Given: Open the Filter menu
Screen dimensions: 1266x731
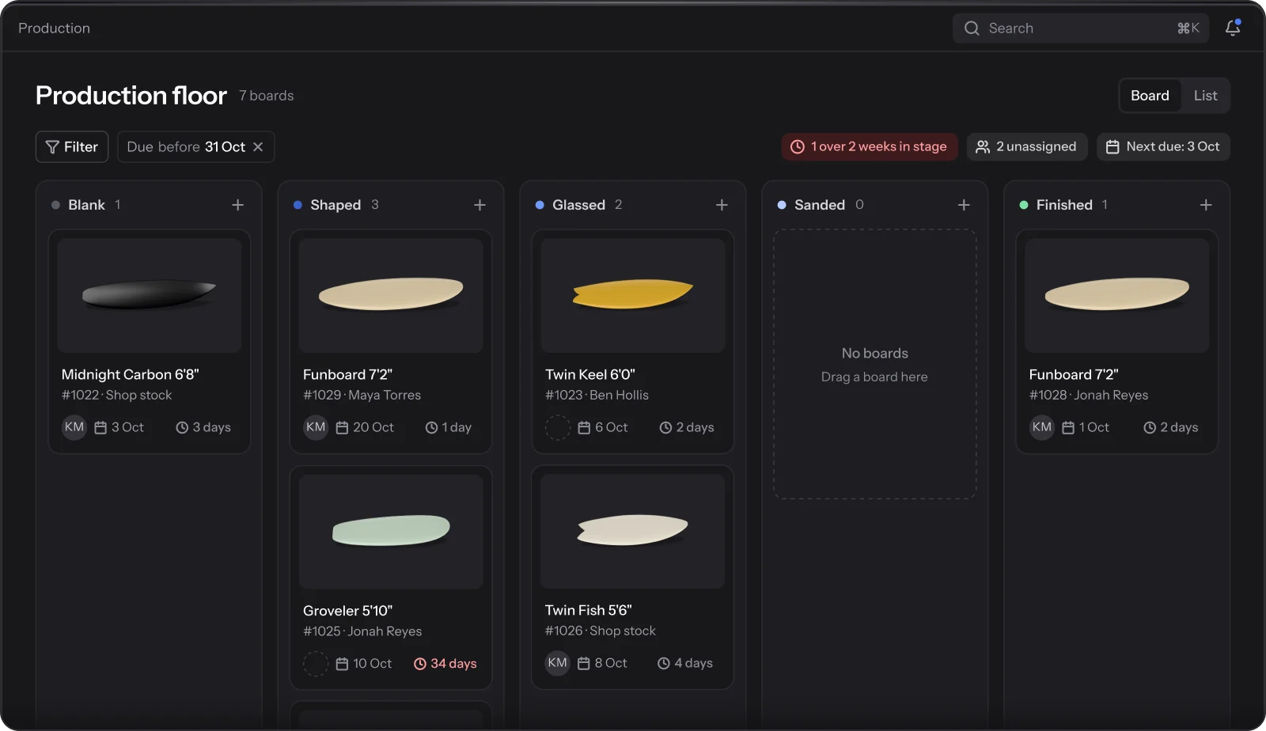Looking at the screenshot, I should click(x=72, y=147).
